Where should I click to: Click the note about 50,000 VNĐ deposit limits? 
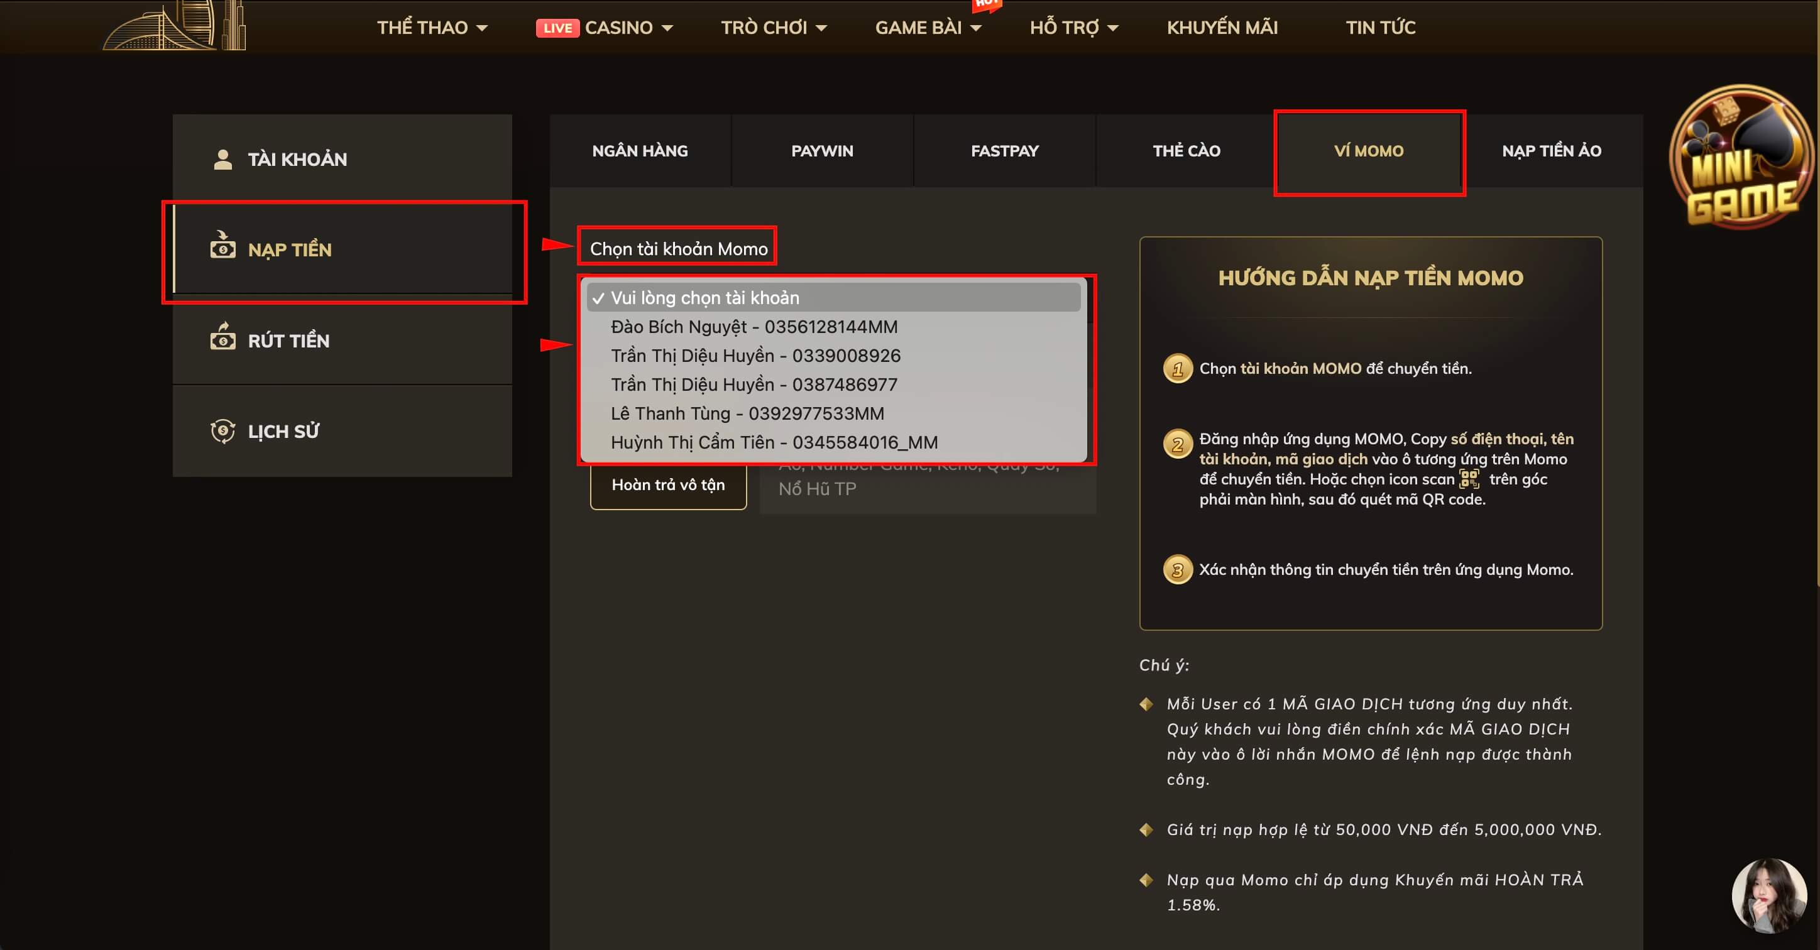coord(1384,829)
